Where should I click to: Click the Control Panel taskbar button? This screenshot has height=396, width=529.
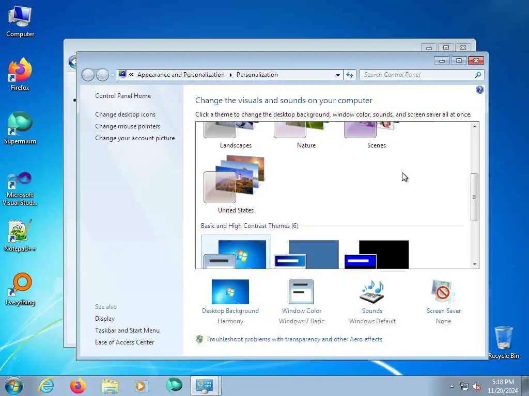205,386
